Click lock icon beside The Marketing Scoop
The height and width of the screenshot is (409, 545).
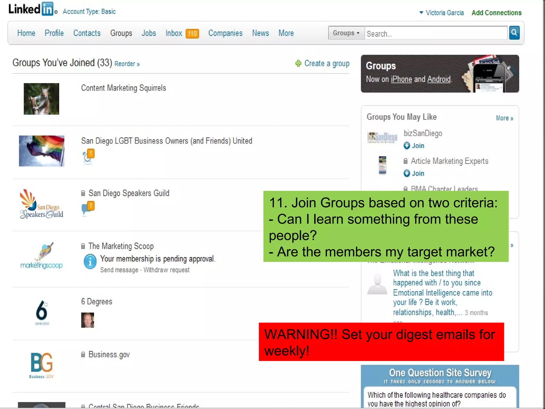coord(83,246)
